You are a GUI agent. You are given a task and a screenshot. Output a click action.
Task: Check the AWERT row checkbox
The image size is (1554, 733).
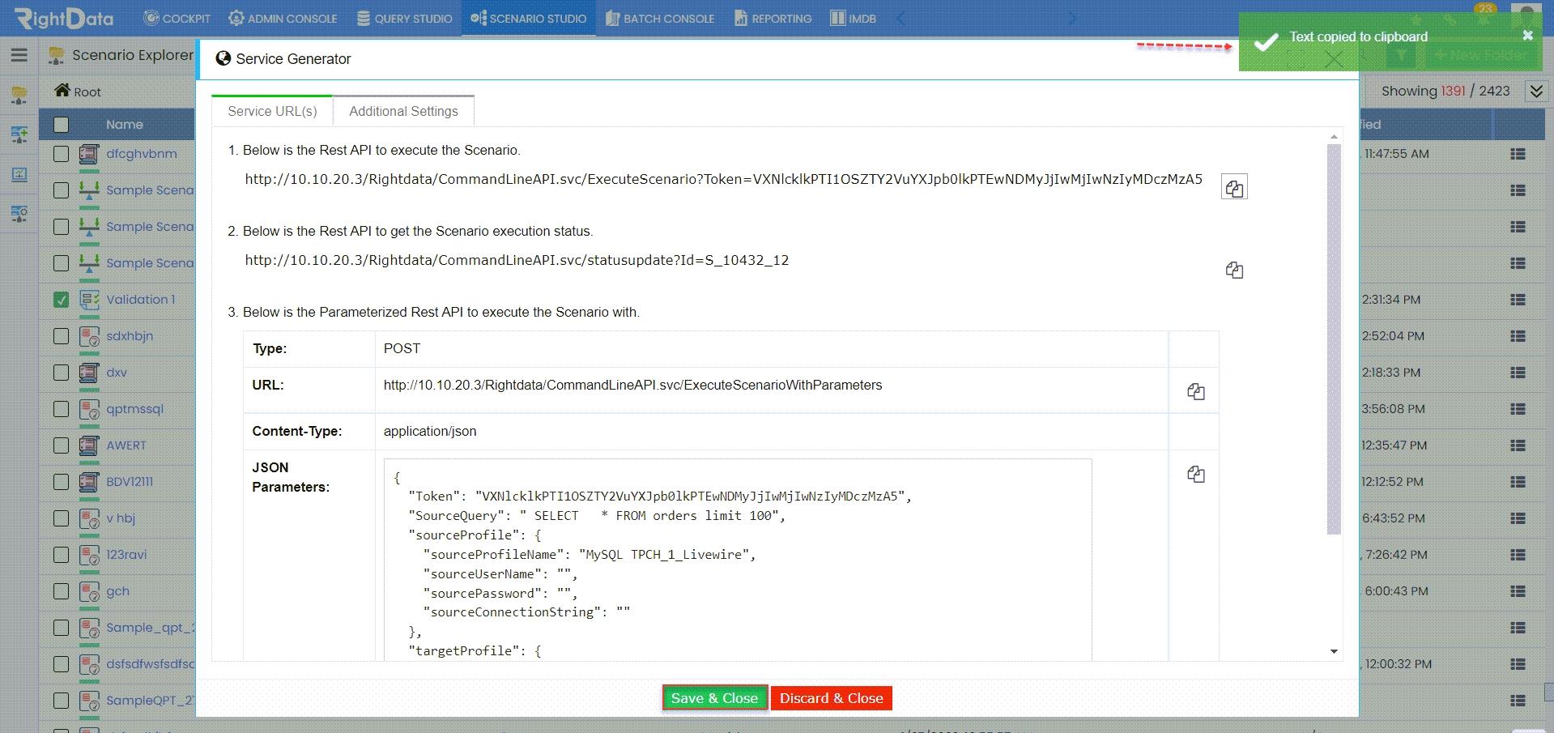62,445
